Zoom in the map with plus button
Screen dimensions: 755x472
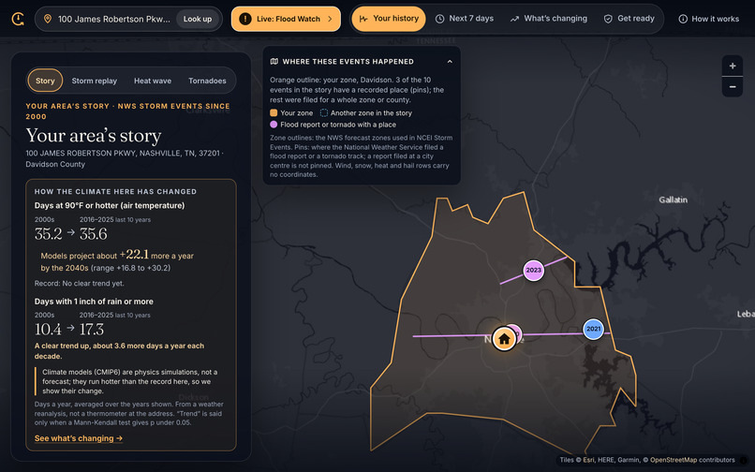733,66
